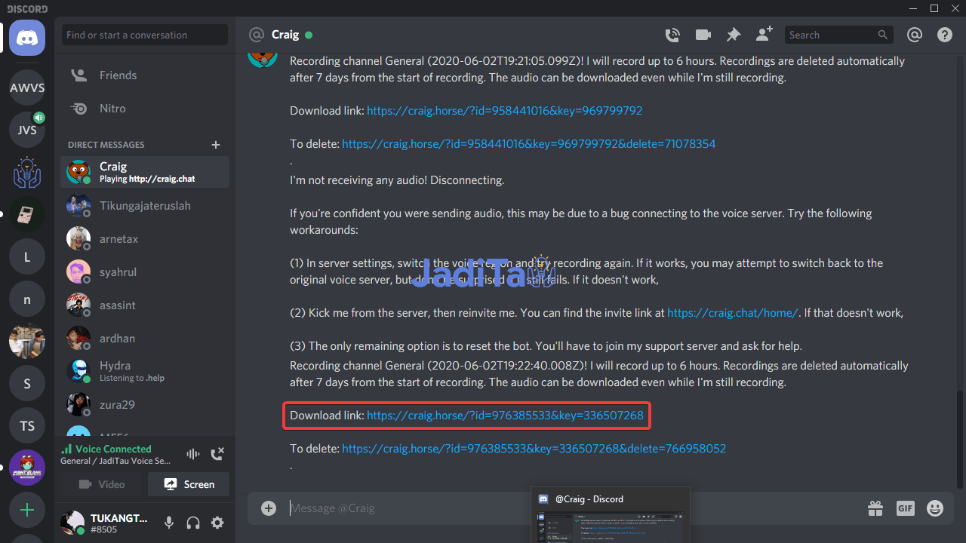Open the Nitro gift icon
966x543 pixels.
[875, 508]
